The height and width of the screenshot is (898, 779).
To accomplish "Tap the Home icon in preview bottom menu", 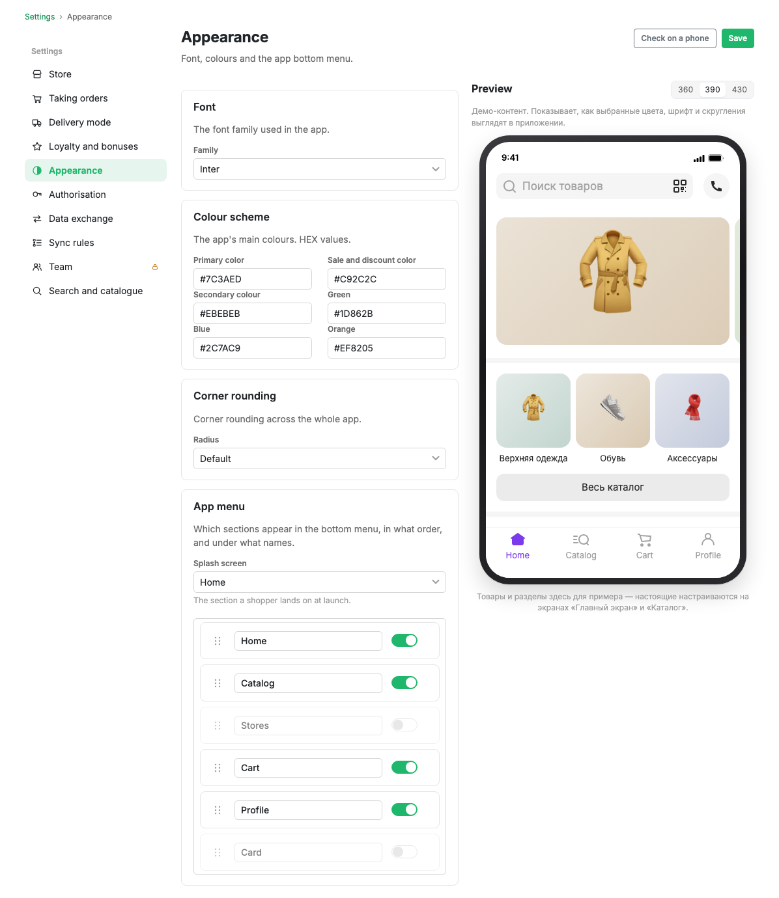I will [518, 539].
